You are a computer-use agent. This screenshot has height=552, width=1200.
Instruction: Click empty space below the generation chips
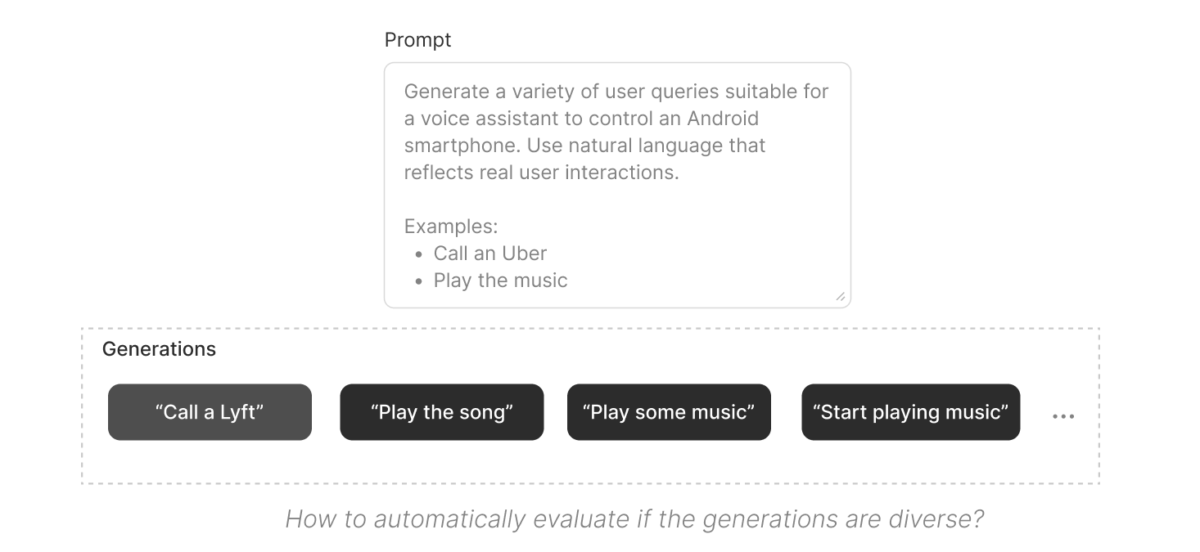[589, 464]
